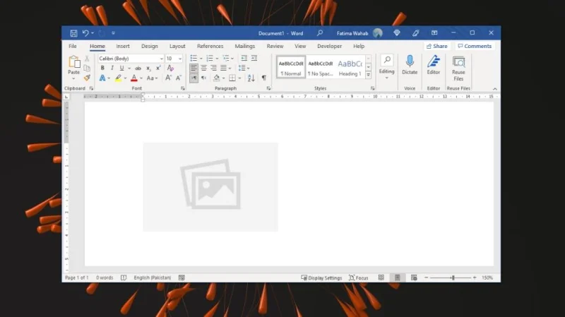Apply subscript formatting

point(148,68)
